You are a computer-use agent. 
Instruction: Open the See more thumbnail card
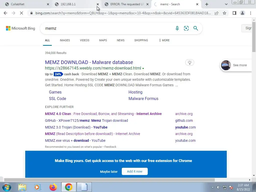coord(236,65)
